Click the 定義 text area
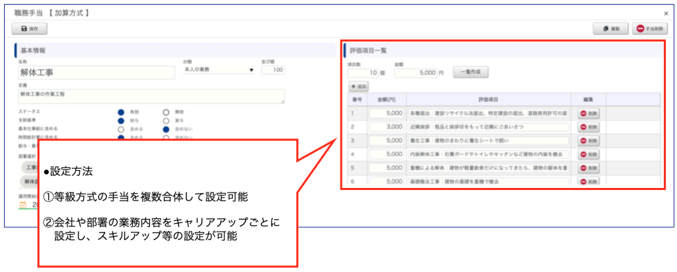 [x=151, y=97]
